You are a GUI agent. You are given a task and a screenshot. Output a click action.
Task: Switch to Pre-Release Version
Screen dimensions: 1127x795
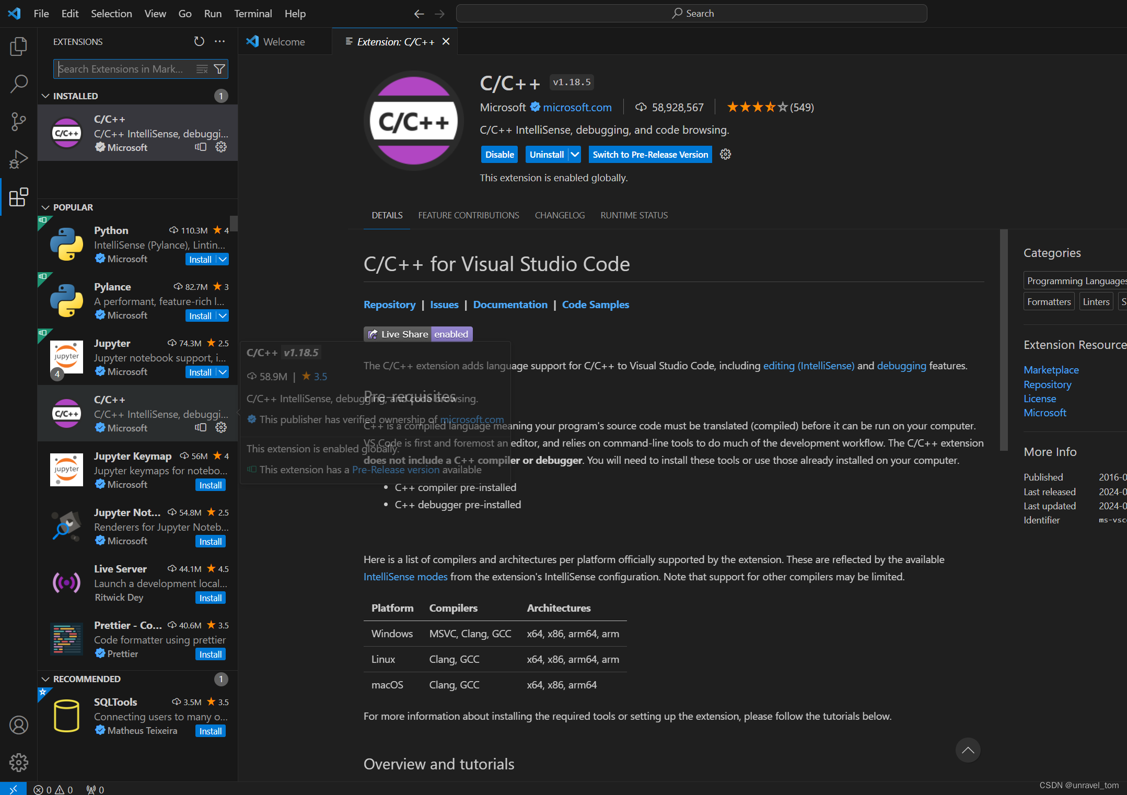pyautogui.click(x=650, y=155)
